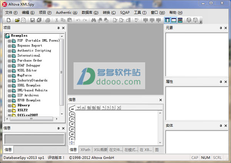
Task: Select the XBRL Examples tree item
Action: [29, 85]
